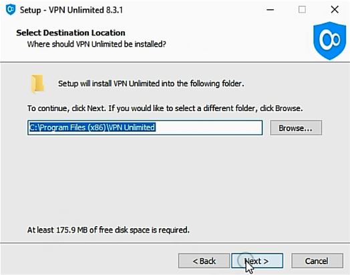
Task: Click the Setup - VPN Unlimited 8.3.1 title
Action: coord(71,10)
